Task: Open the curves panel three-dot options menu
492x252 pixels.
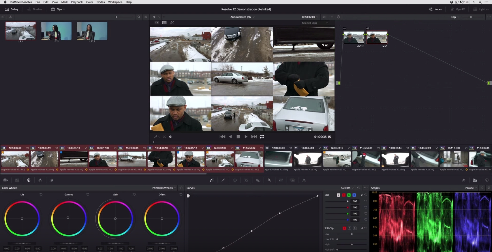Action: (x=366, y=188)
